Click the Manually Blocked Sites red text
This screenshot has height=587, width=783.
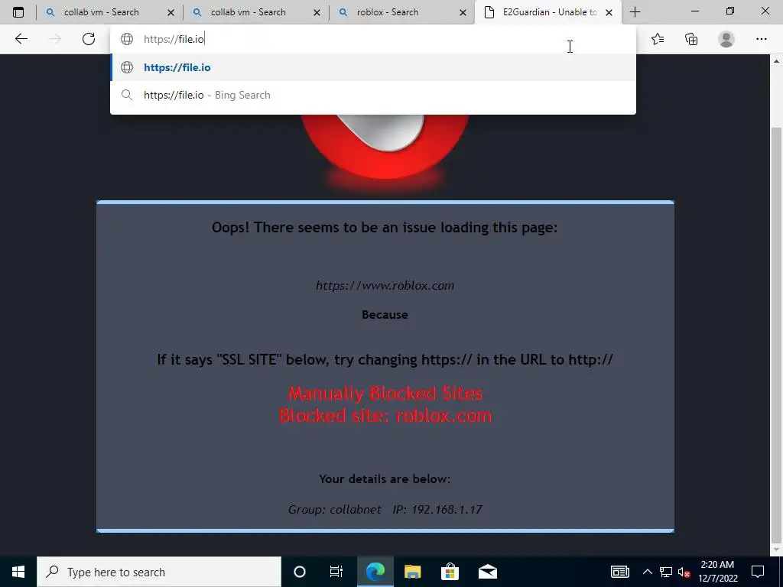click(x=385, y=394)
